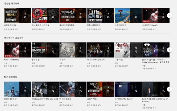
Task: Click 모든 재생목록 보기 under Fear of Clowns
Action: coord(149,108)
